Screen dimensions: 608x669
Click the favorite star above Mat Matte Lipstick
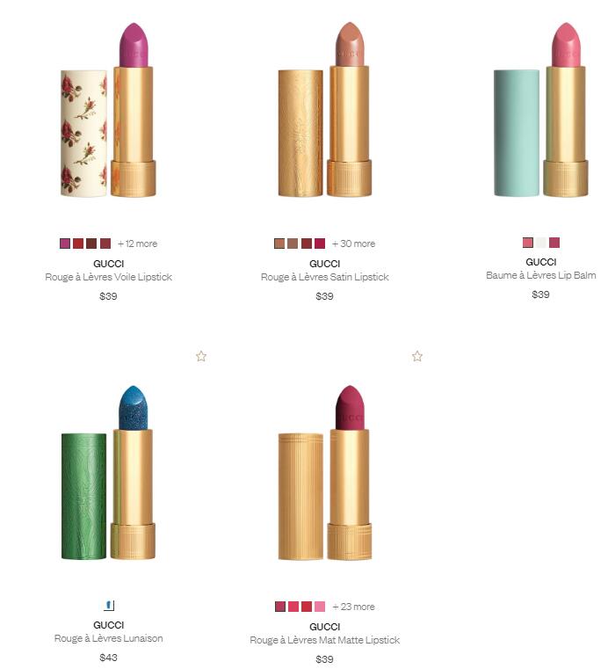click(x=417, y=356)
